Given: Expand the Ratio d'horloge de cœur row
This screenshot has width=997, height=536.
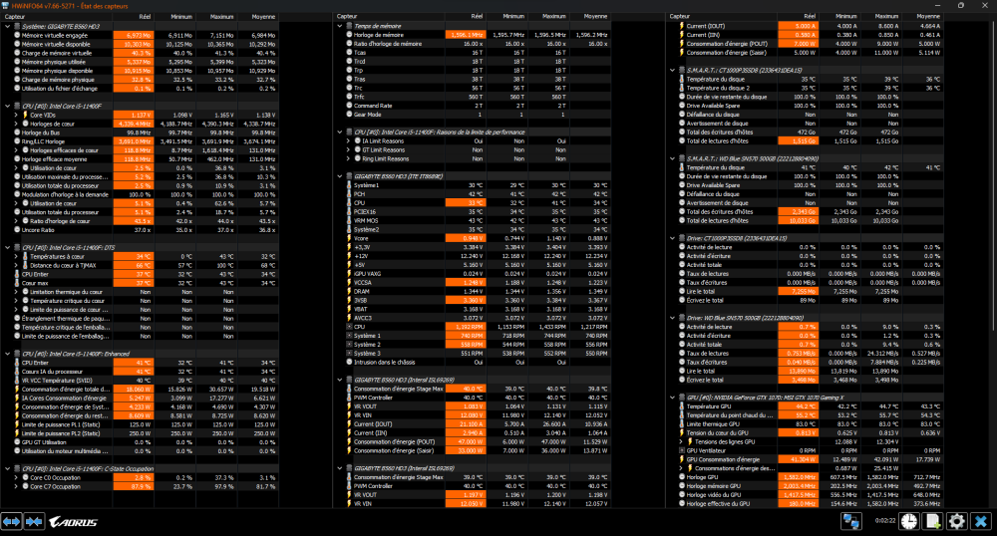Looking at the screenshot, I should click(x=16, y=221).
